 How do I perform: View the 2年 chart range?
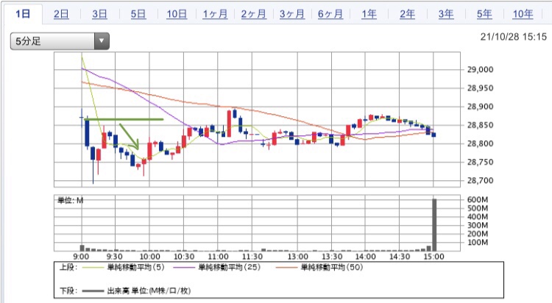coord(407,14)
